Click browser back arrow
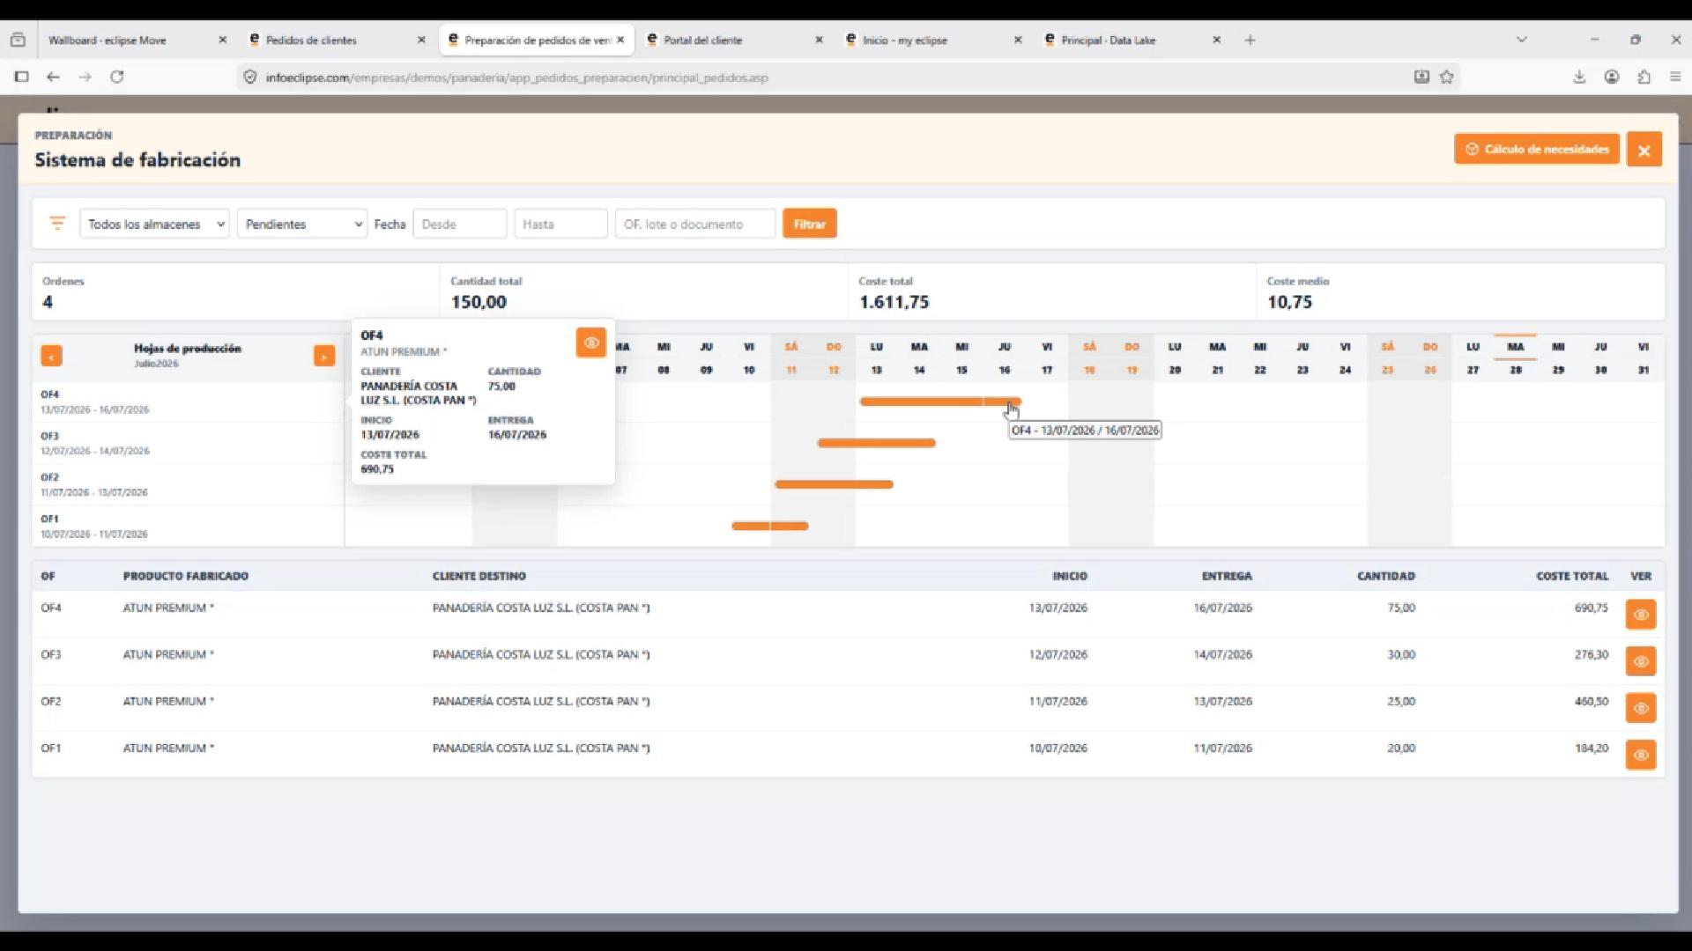The width and height of the screenshot is (1692, 951). [54, 77]
